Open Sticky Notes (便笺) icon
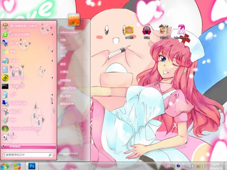The image size is (227, 170). click(5, 51)
